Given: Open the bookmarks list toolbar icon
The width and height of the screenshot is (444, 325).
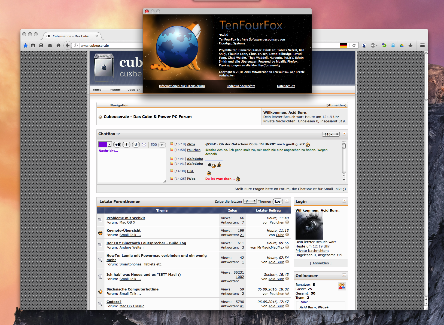Looking at the screenshot, I should pos(33,45).
